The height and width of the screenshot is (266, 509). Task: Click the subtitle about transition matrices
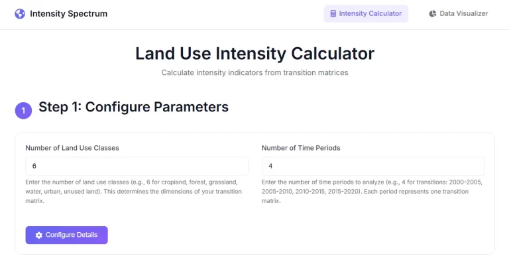tap(254, 72)
